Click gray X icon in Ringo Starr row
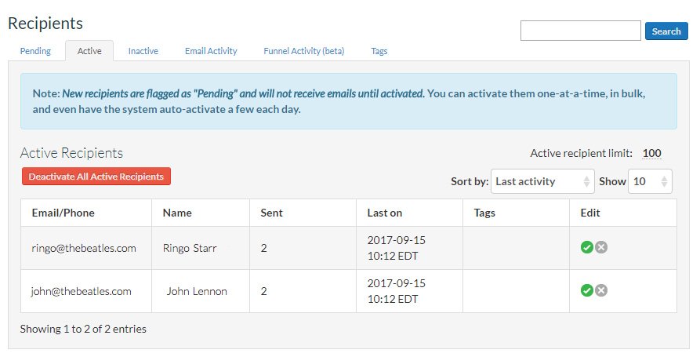The image size is (700, 357). click(x=601, y=248)
